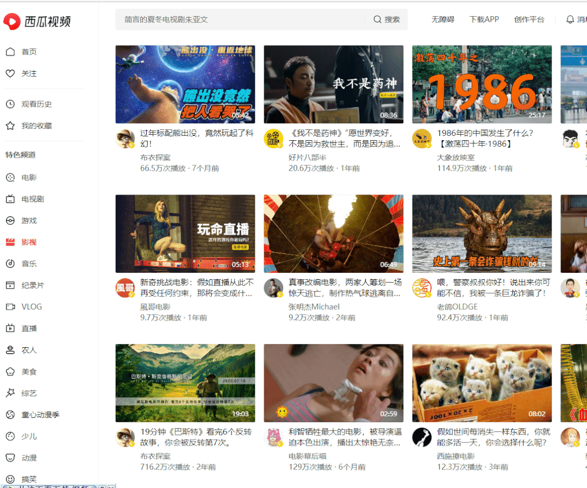Select the 纪录片 channel icon
This screenshot has width=587, height=488.
point(10,285)
